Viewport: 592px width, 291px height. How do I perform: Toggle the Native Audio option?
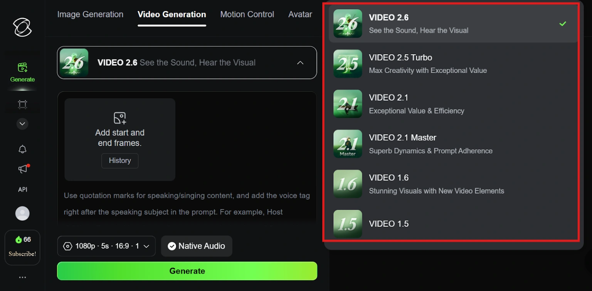pyautogui.click(x=197, y=246)
